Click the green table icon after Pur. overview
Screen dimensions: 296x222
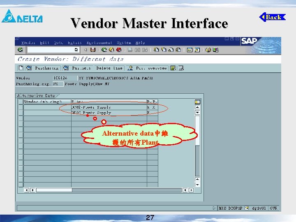(173, 68)
